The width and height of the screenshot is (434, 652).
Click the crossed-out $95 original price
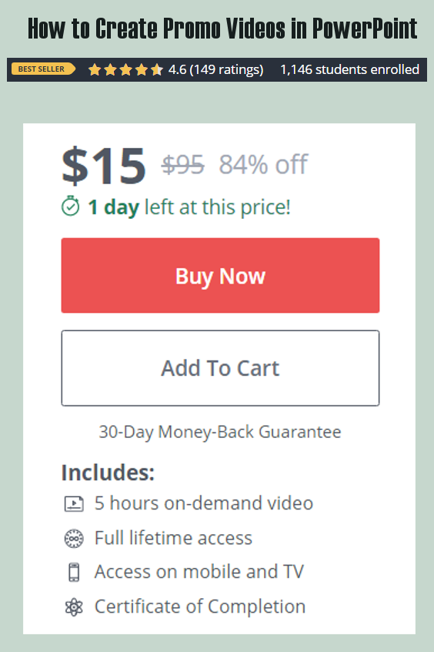(182, 165)
